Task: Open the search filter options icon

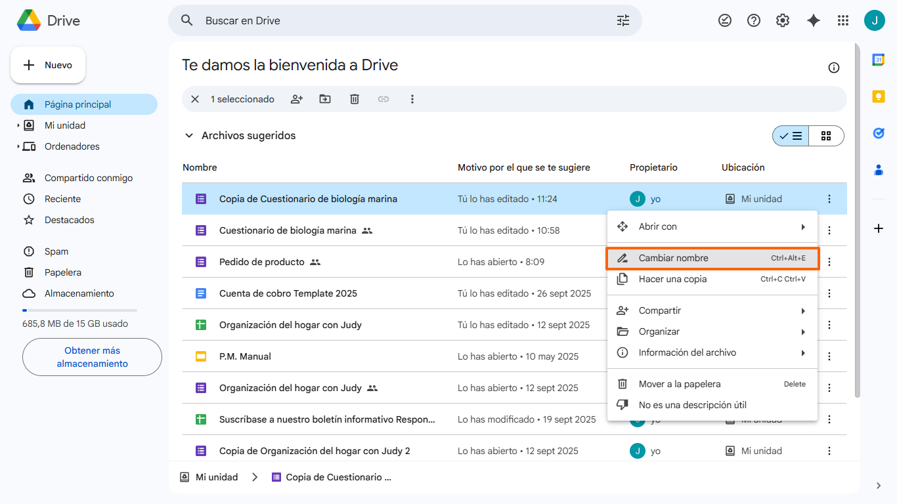Action: click(623, 20)
